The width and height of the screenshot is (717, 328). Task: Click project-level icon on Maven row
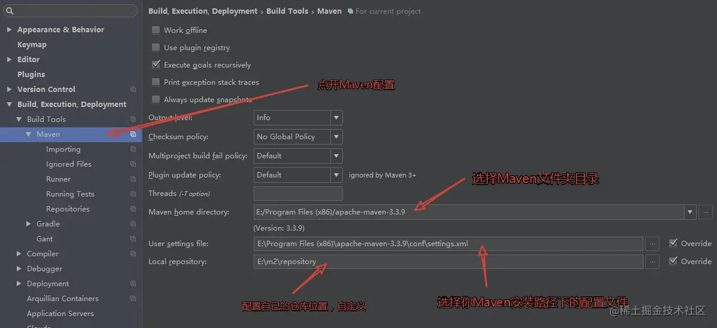coord(133,134)
